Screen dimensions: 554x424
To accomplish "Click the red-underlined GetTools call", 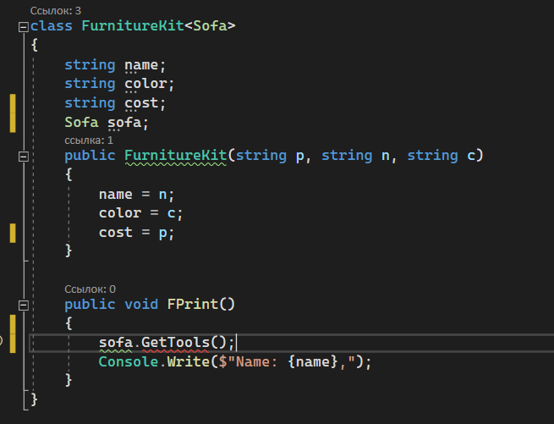I will [x=175, y=343].
